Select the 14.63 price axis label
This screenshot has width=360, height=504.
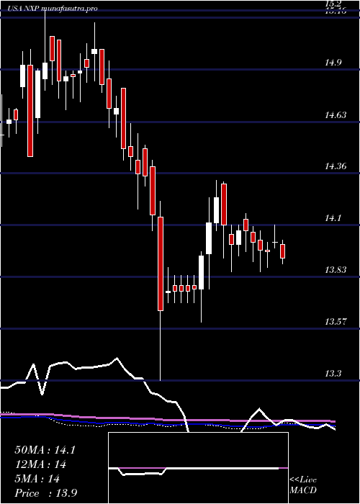tap(336, 114)
